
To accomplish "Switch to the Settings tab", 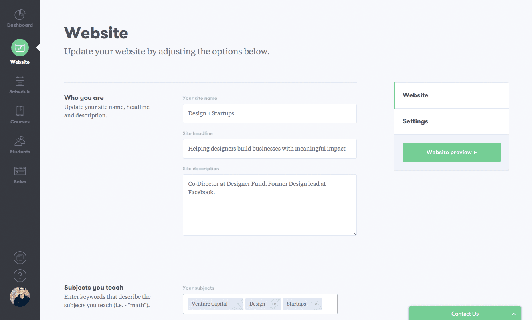I will pyautogui.click(x=415, y=121).
